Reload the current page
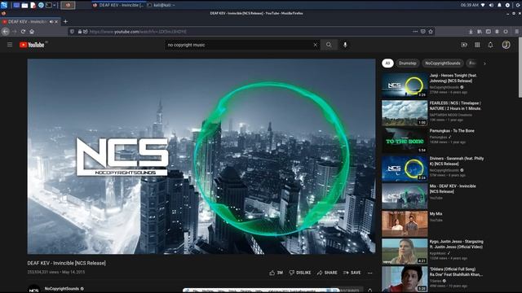The width and height of the screenshot is (522, 293). [x=23, y=32]
